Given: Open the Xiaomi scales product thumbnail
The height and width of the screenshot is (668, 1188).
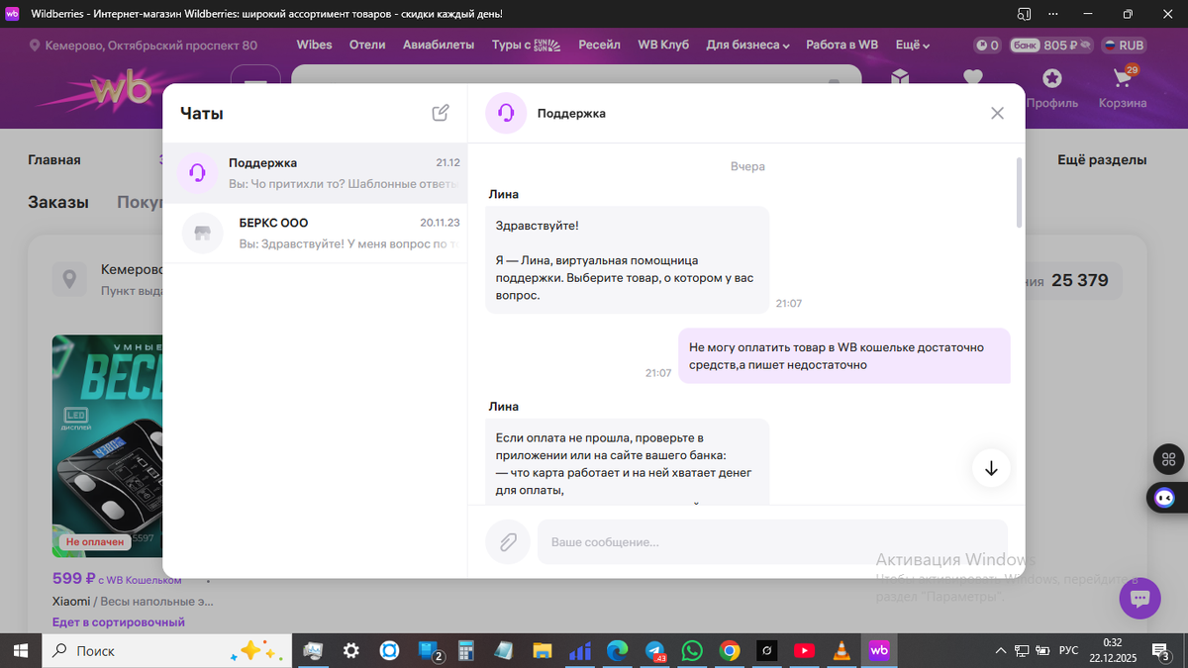Looking at the screenshot, I should point(107,446).
